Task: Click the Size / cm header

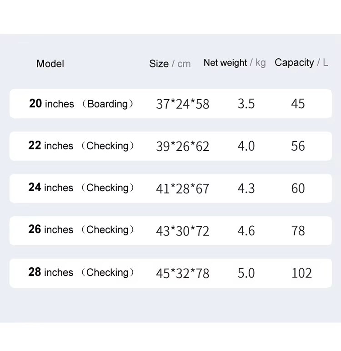Action: click(170, 64)
